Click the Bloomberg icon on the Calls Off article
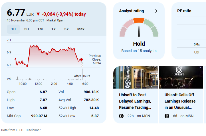Screen dimensions: 206x136 coord(167,116)
